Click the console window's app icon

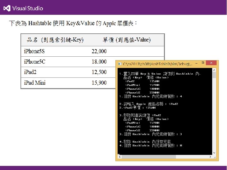click(x=120, y=64)
